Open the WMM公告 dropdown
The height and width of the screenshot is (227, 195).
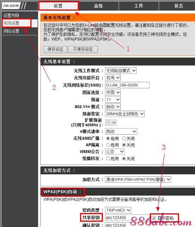click(115, 152)
